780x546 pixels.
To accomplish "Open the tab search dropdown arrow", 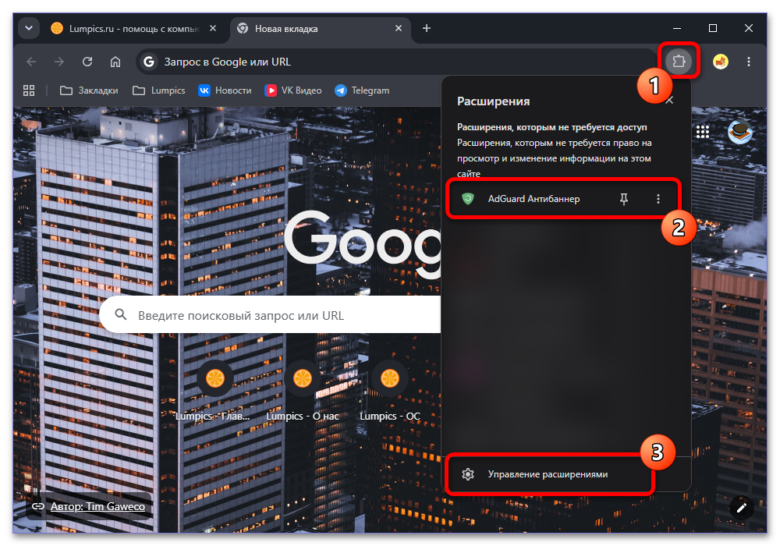I will [29, 28].
